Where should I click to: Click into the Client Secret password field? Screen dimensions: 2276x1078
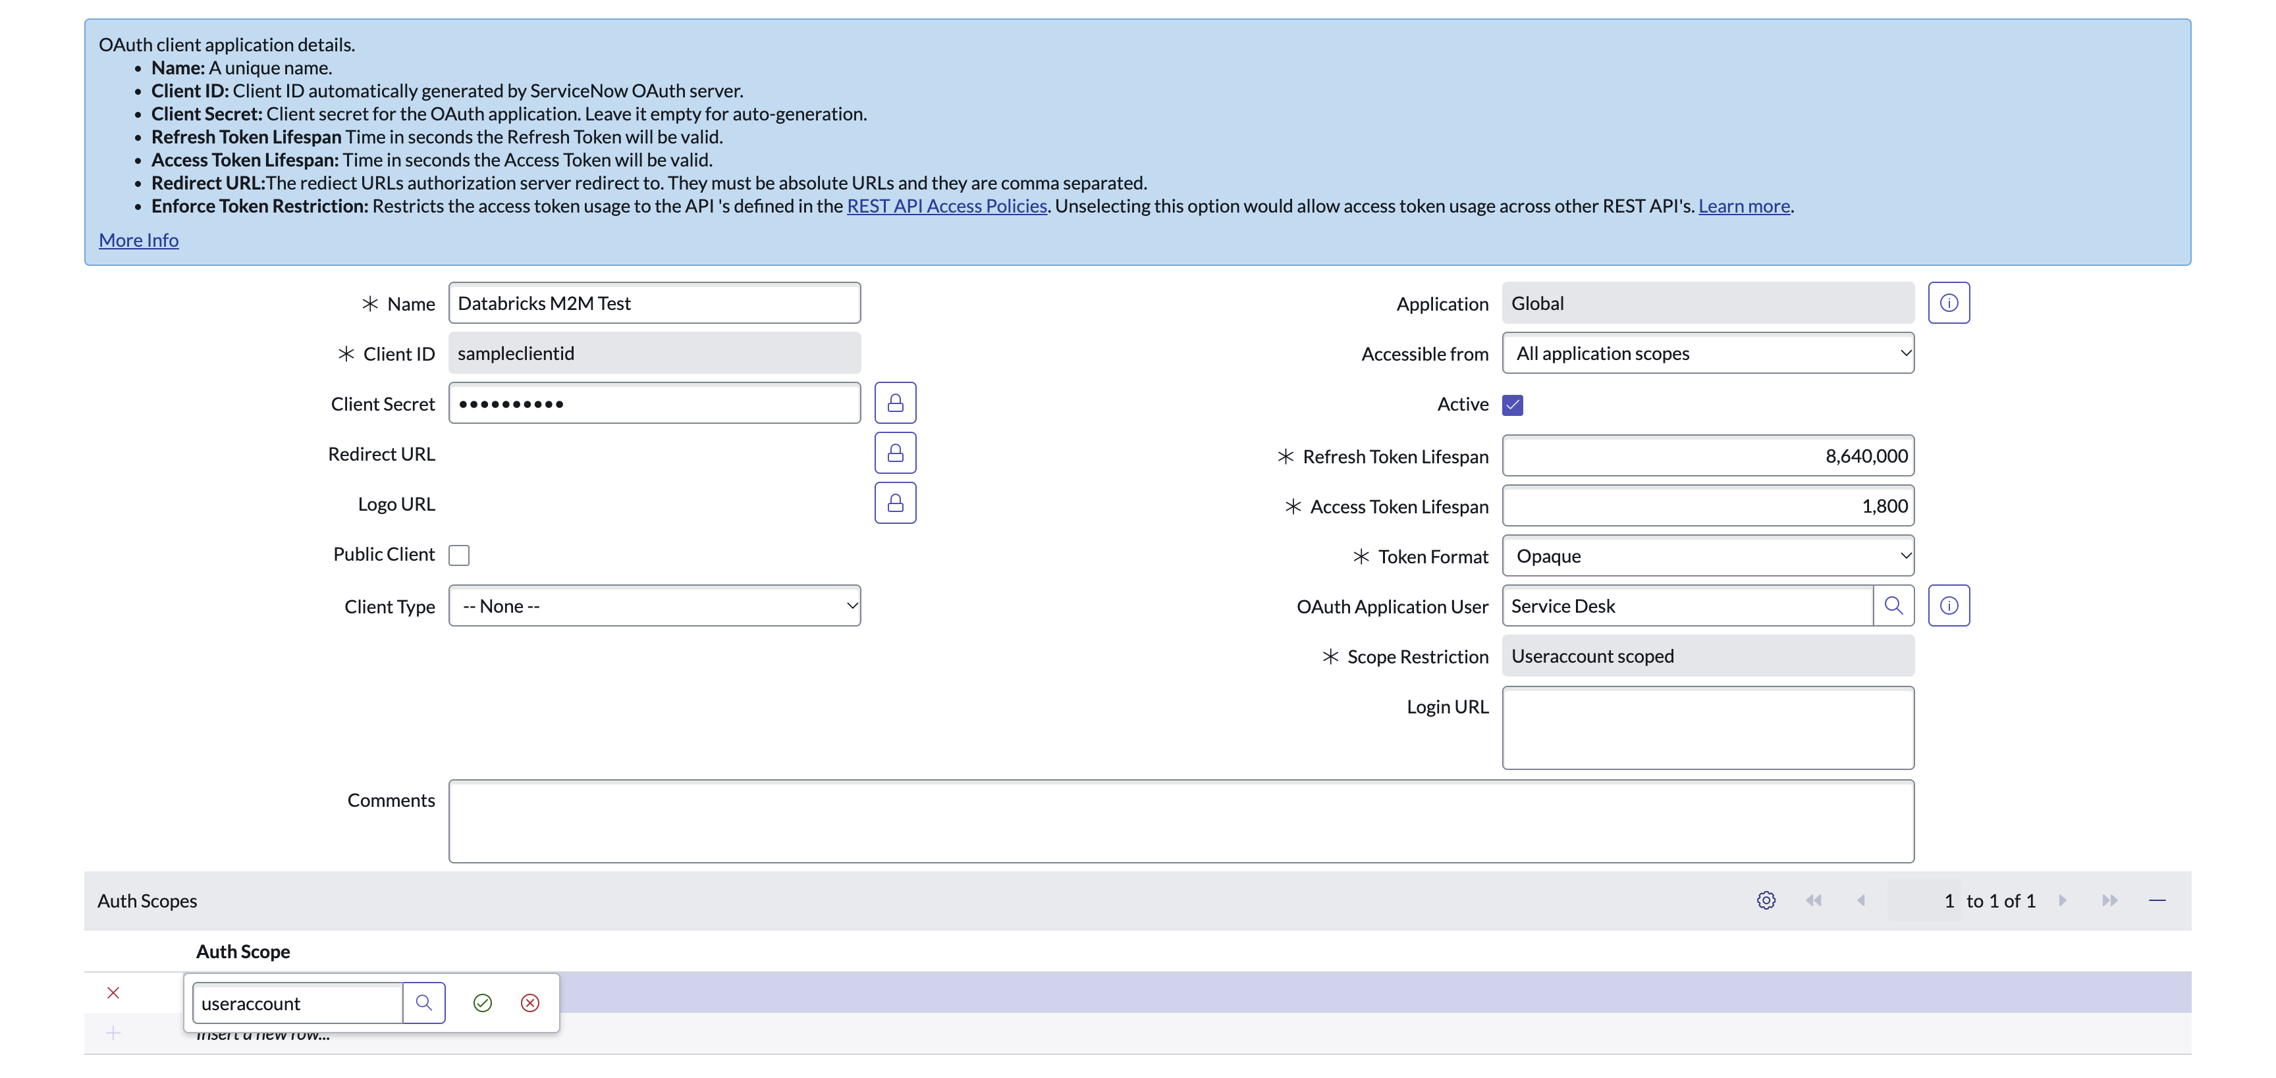pyautogui.click(x=655, y=403)
